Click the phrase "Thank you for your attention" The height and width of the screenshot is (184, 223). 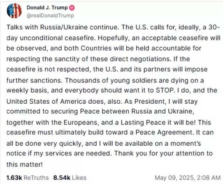161,154
